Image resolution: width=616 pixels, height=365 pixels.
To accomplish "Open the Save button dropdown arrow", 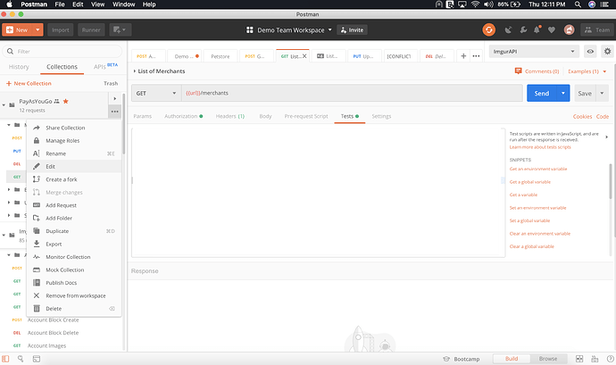I will 602,93.
